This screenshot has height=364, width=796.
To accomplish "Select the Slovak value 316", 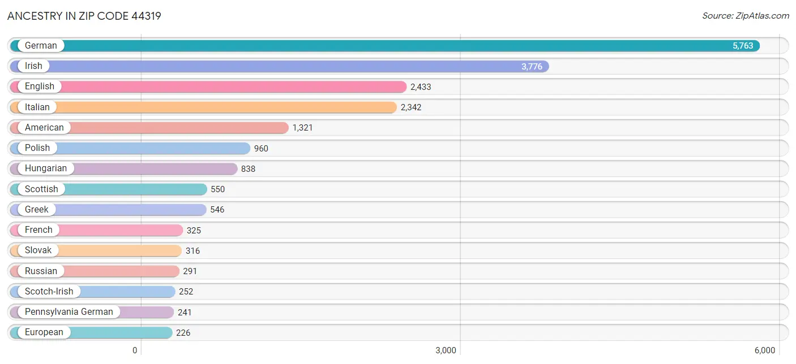I will 192,251.
